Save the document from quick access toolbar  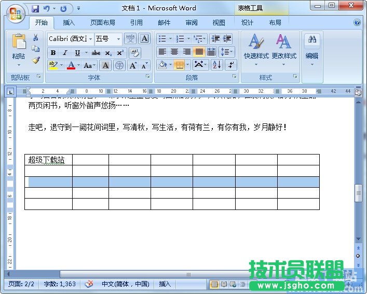click(x=35, y=9)
